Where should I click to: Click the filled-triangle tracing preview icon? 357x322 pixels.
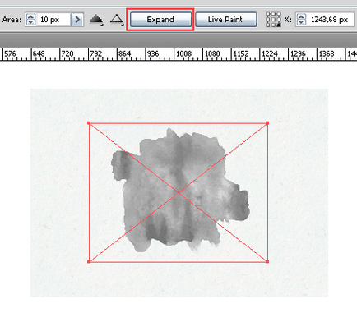coord(96,20)
